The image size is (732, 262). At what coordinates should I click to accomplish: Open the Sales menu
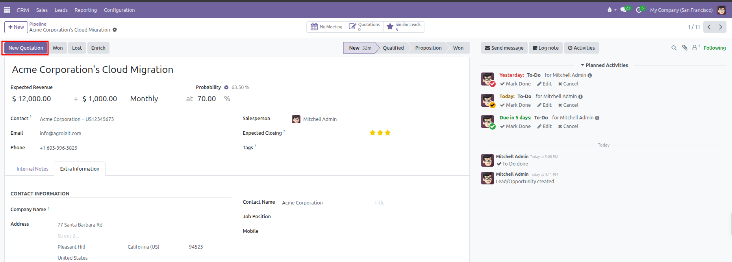(42, 10)
